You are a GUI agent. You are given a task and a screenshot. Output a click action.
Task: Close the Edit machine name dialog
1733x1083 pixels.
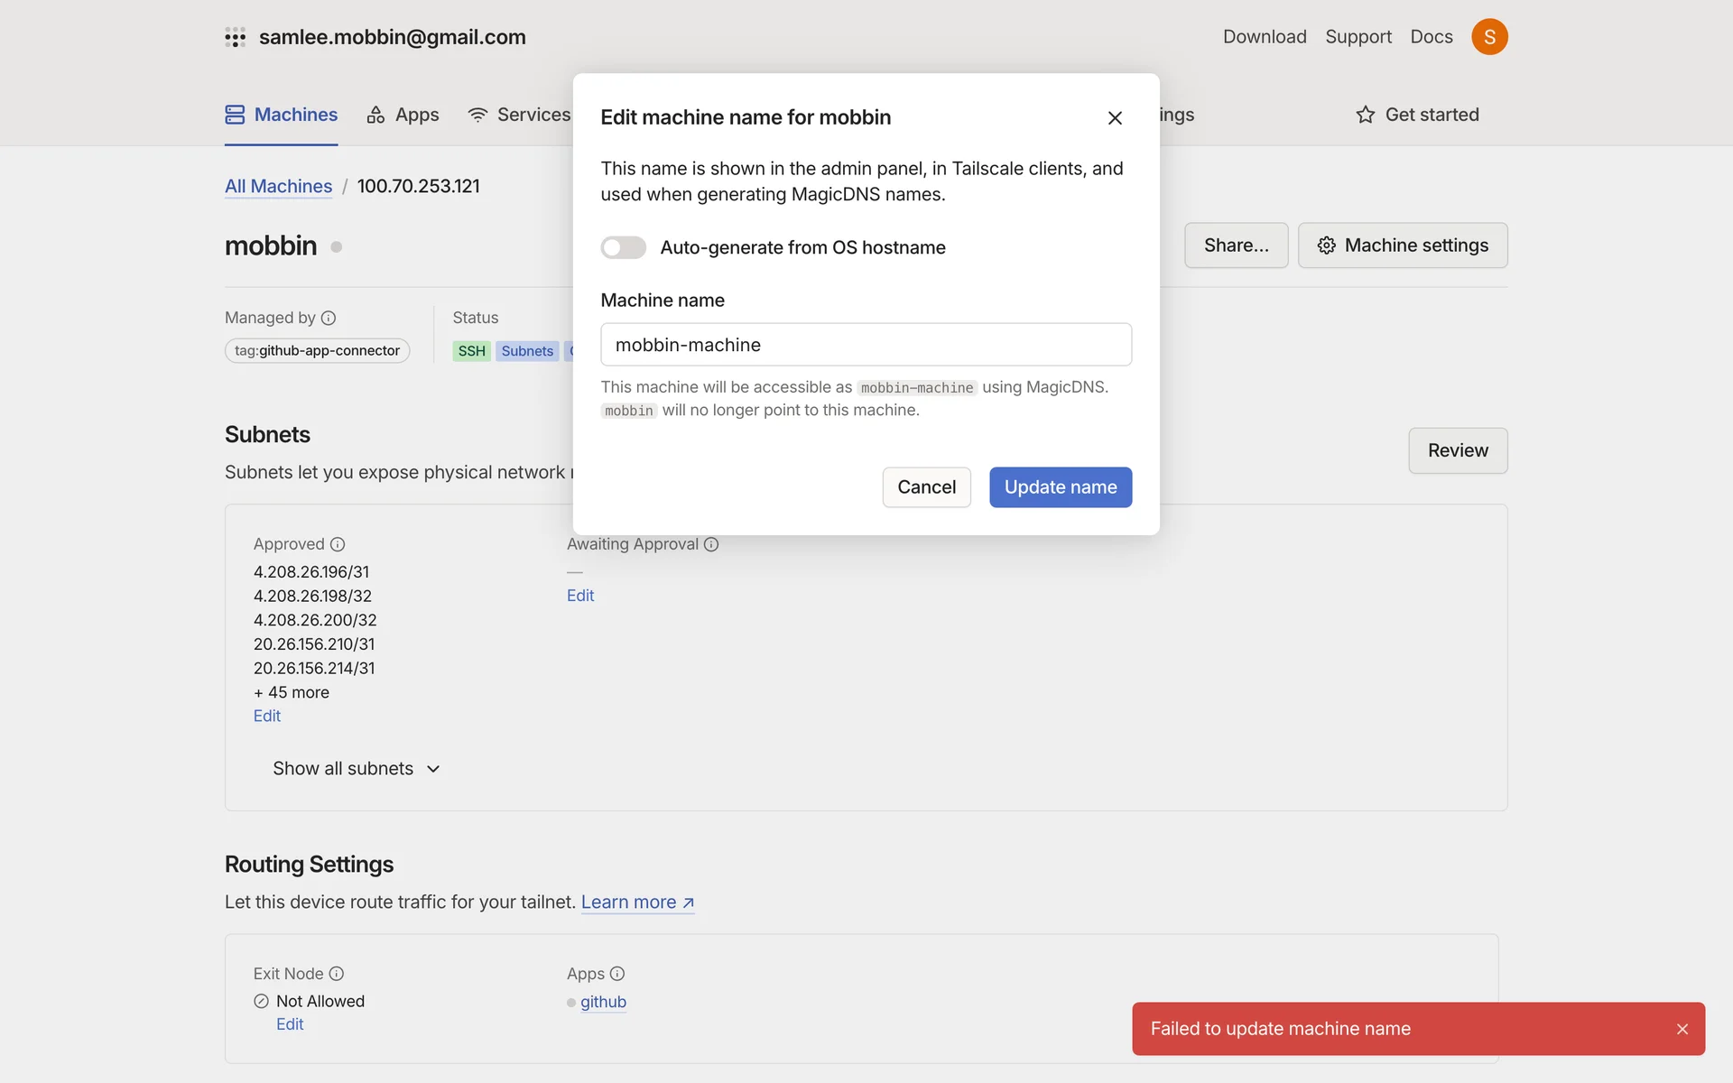click(1115, 118)
